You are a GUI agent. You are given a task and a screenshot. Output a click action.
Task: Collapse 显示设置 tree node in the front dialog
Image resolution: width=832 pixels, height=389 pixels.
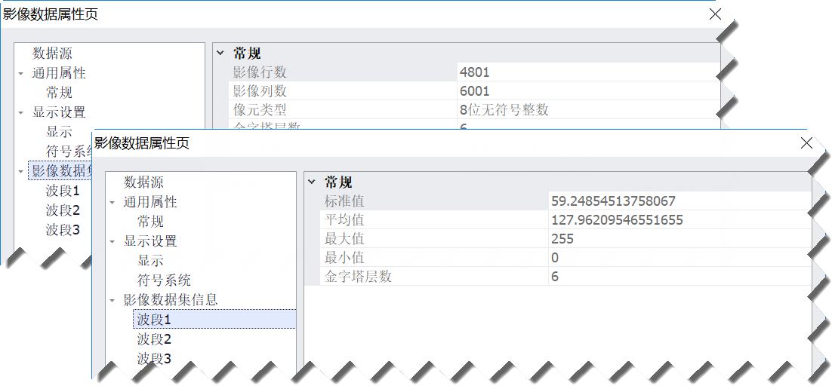pyautogui.click(x=112, y=242)
